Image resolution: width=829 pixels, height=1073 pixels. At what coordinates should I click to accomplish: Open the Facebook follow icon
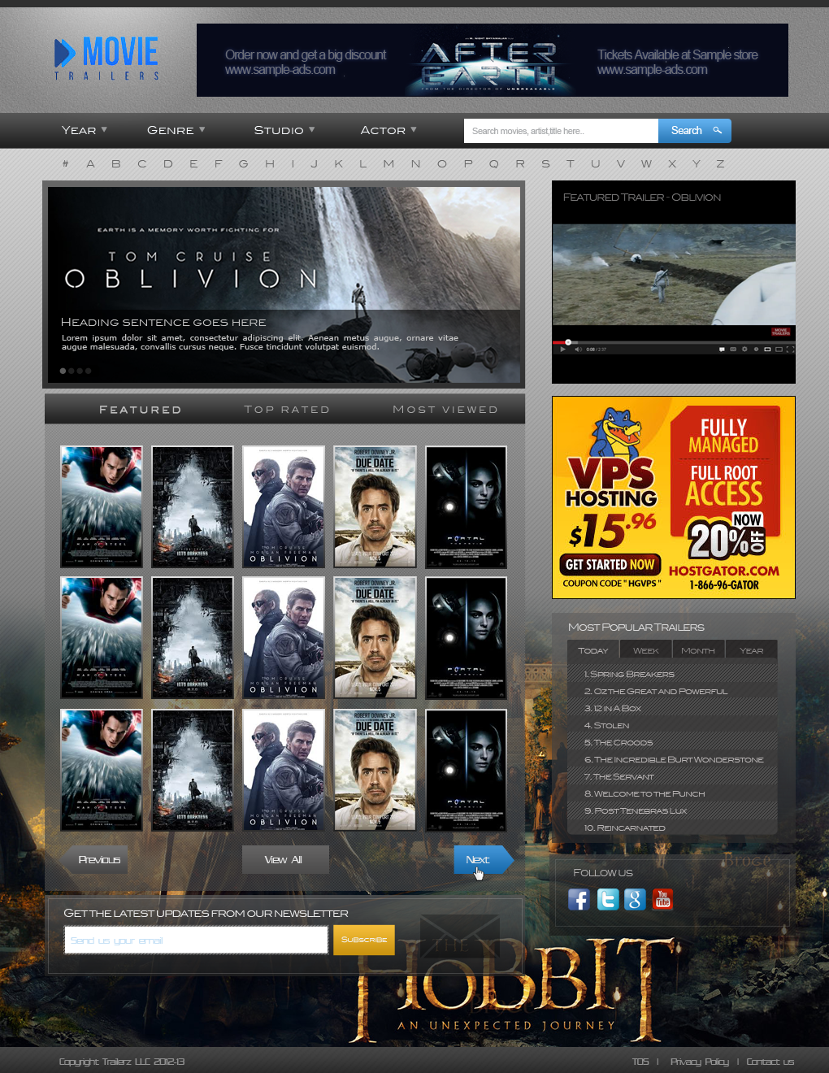(x=579, y=899)
